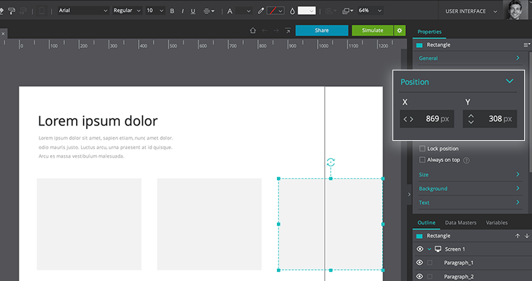This screenshot has height=281, width=532.
Task: Switch to the Outline tab
Action: [426, 223]
